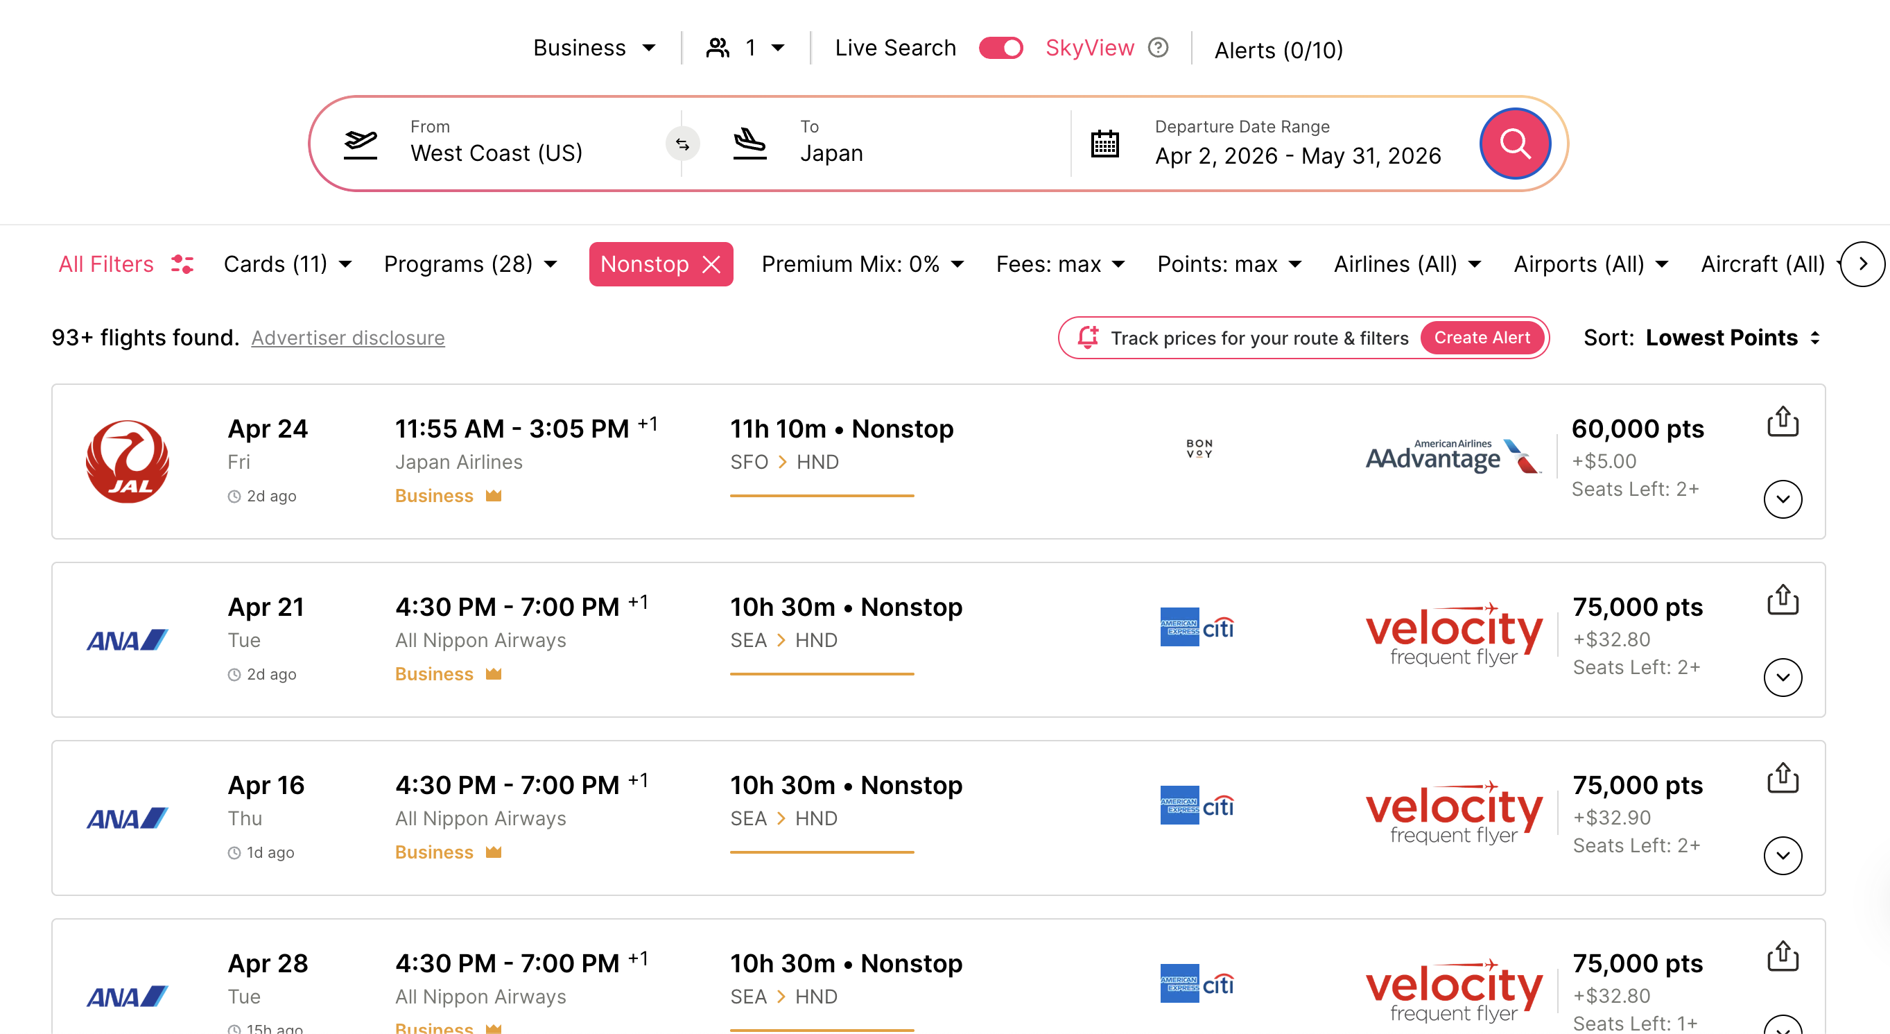The height and width of the screenshot is (1034, 1890).
Task: Open the Cards (11) filter dropdown
Action: [288, 264]
